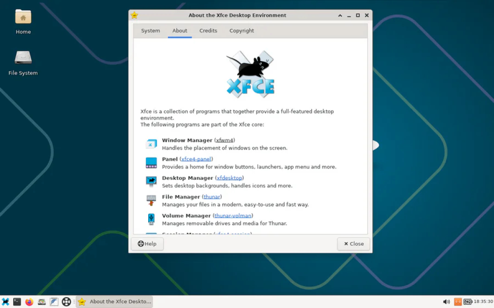The image size is (494, 308).
Task: Click the Close button in the dialog
Action: (354, 244)
